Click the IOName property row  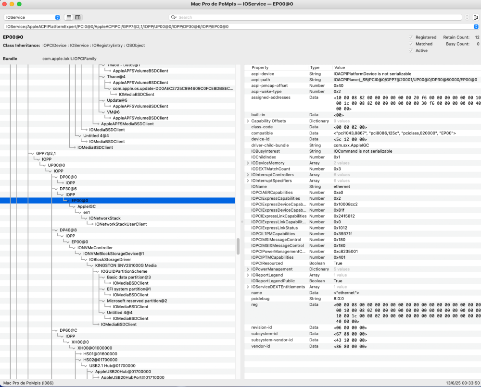[363, 187]
